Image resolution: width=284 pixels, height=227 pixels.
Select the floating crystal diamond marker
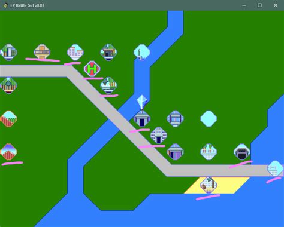click(142, 102)
